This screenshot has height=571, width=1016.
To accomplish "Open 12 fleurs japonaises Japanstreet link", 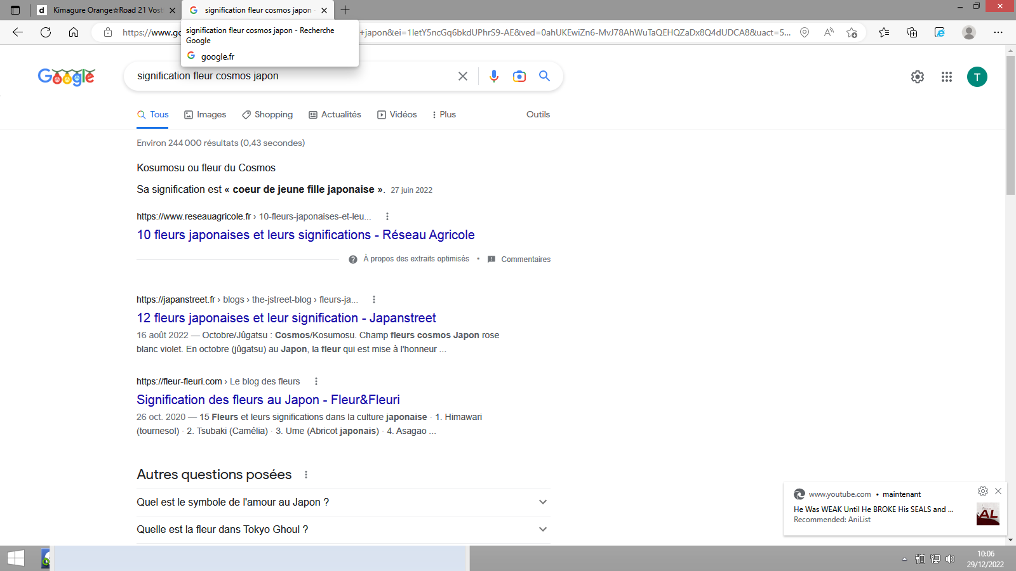I will tap(286, 318).
